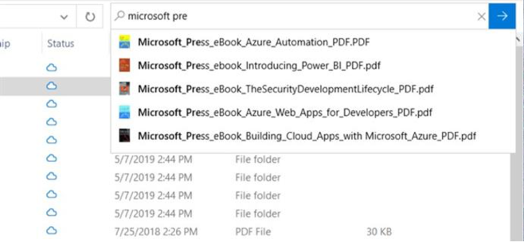Select the PDF File row dated 7/25/2018
Viewport: 524px width, 242px height.
[x=254, y=231]
